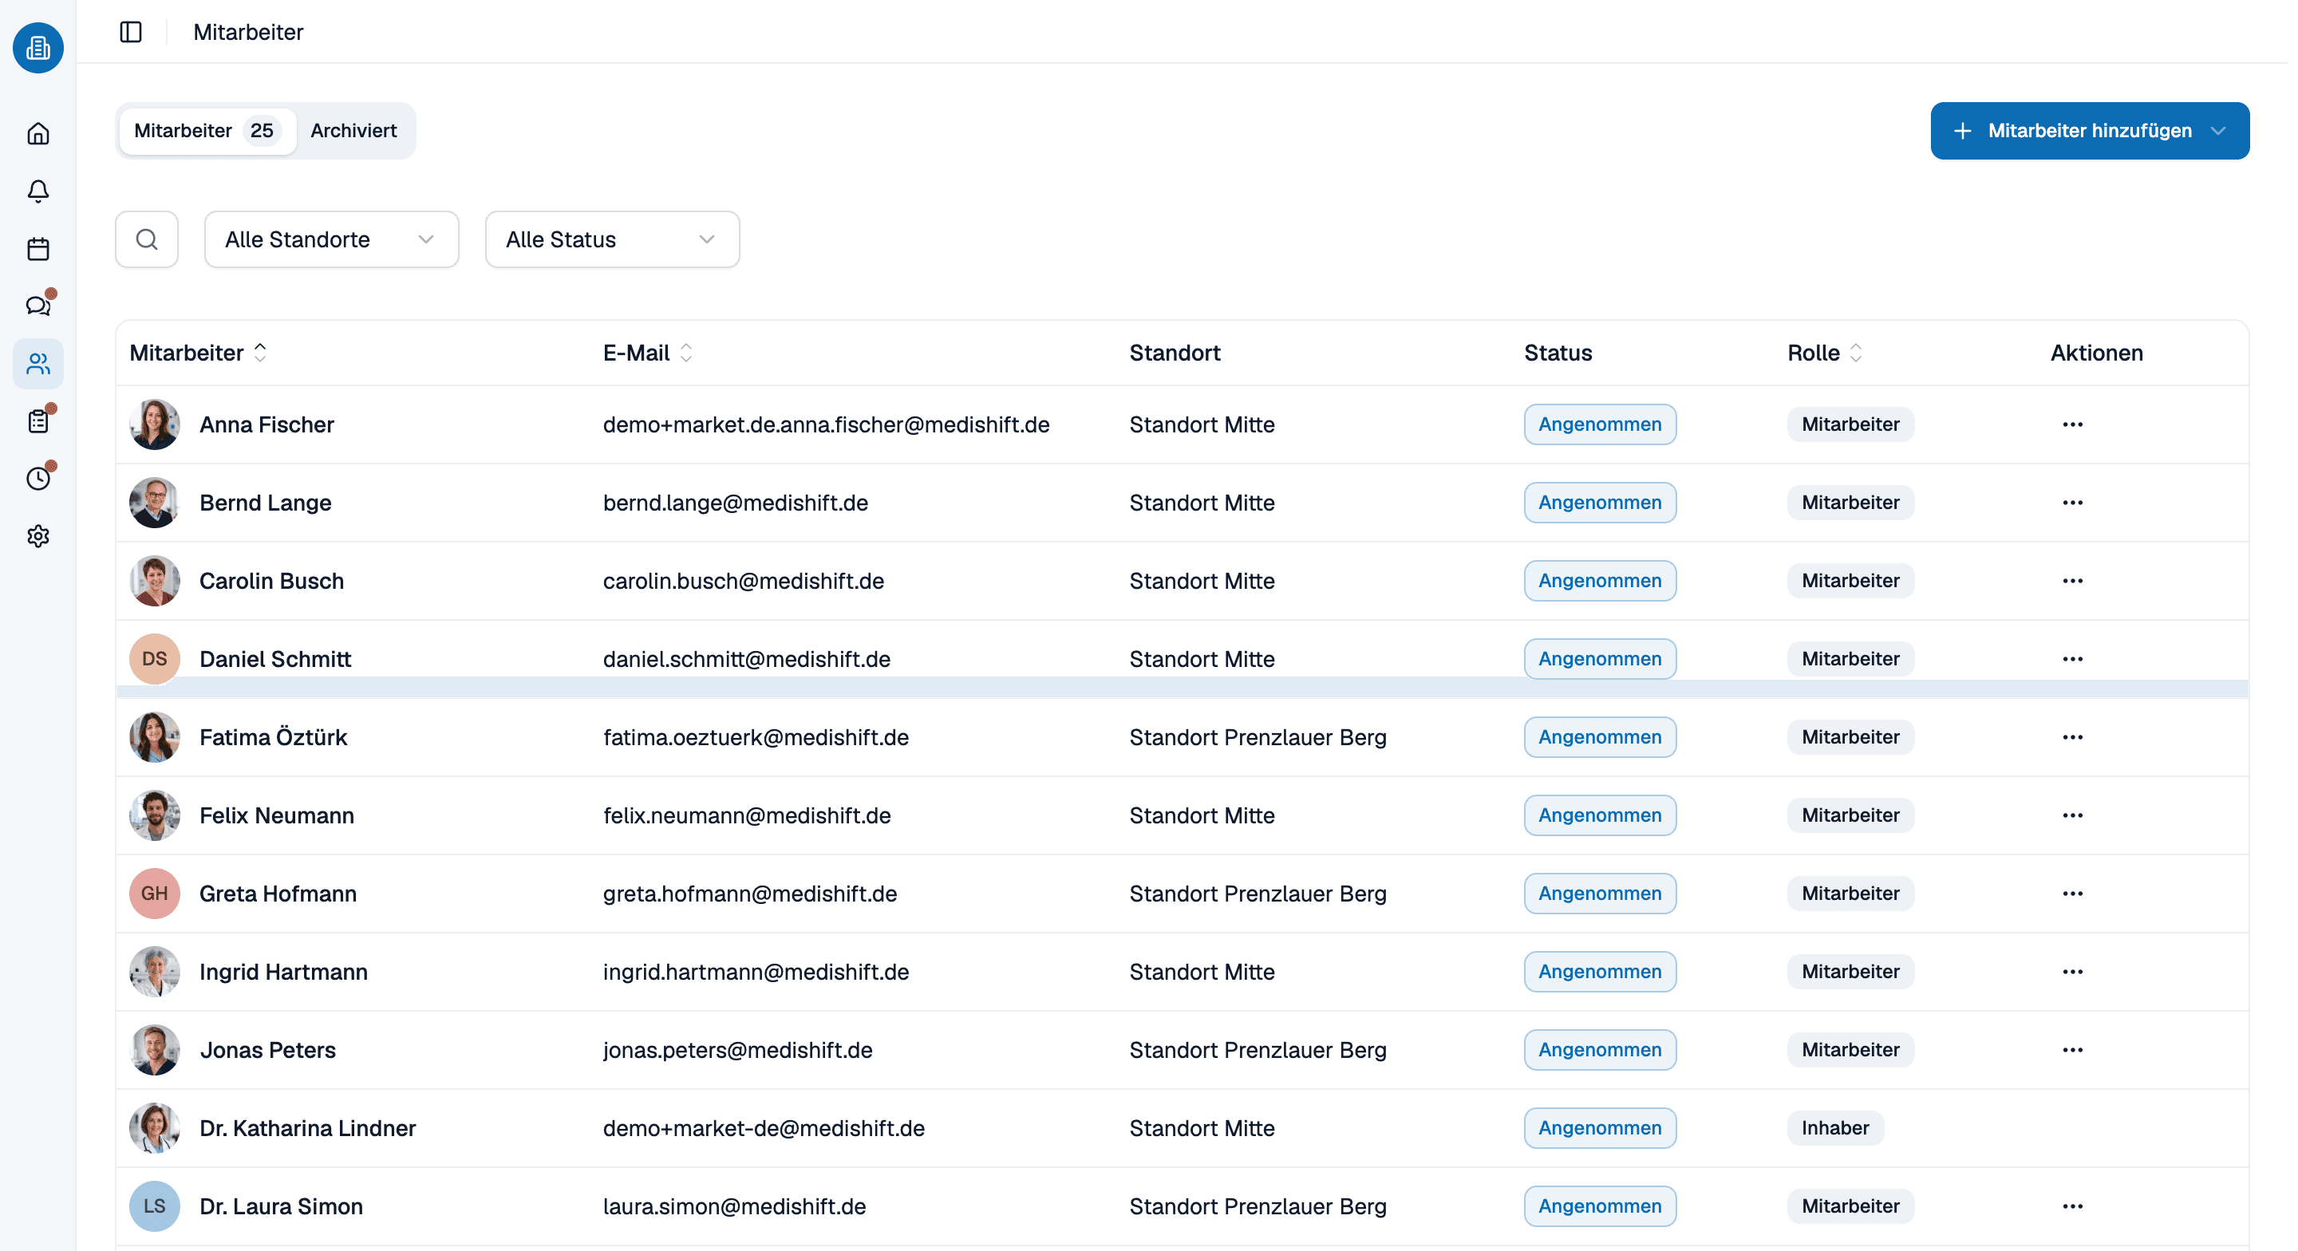The image size is (2298, 1251).
Task: Open three-dot menu for Dr. Laura Simon
Action: pos(2072,1206)
